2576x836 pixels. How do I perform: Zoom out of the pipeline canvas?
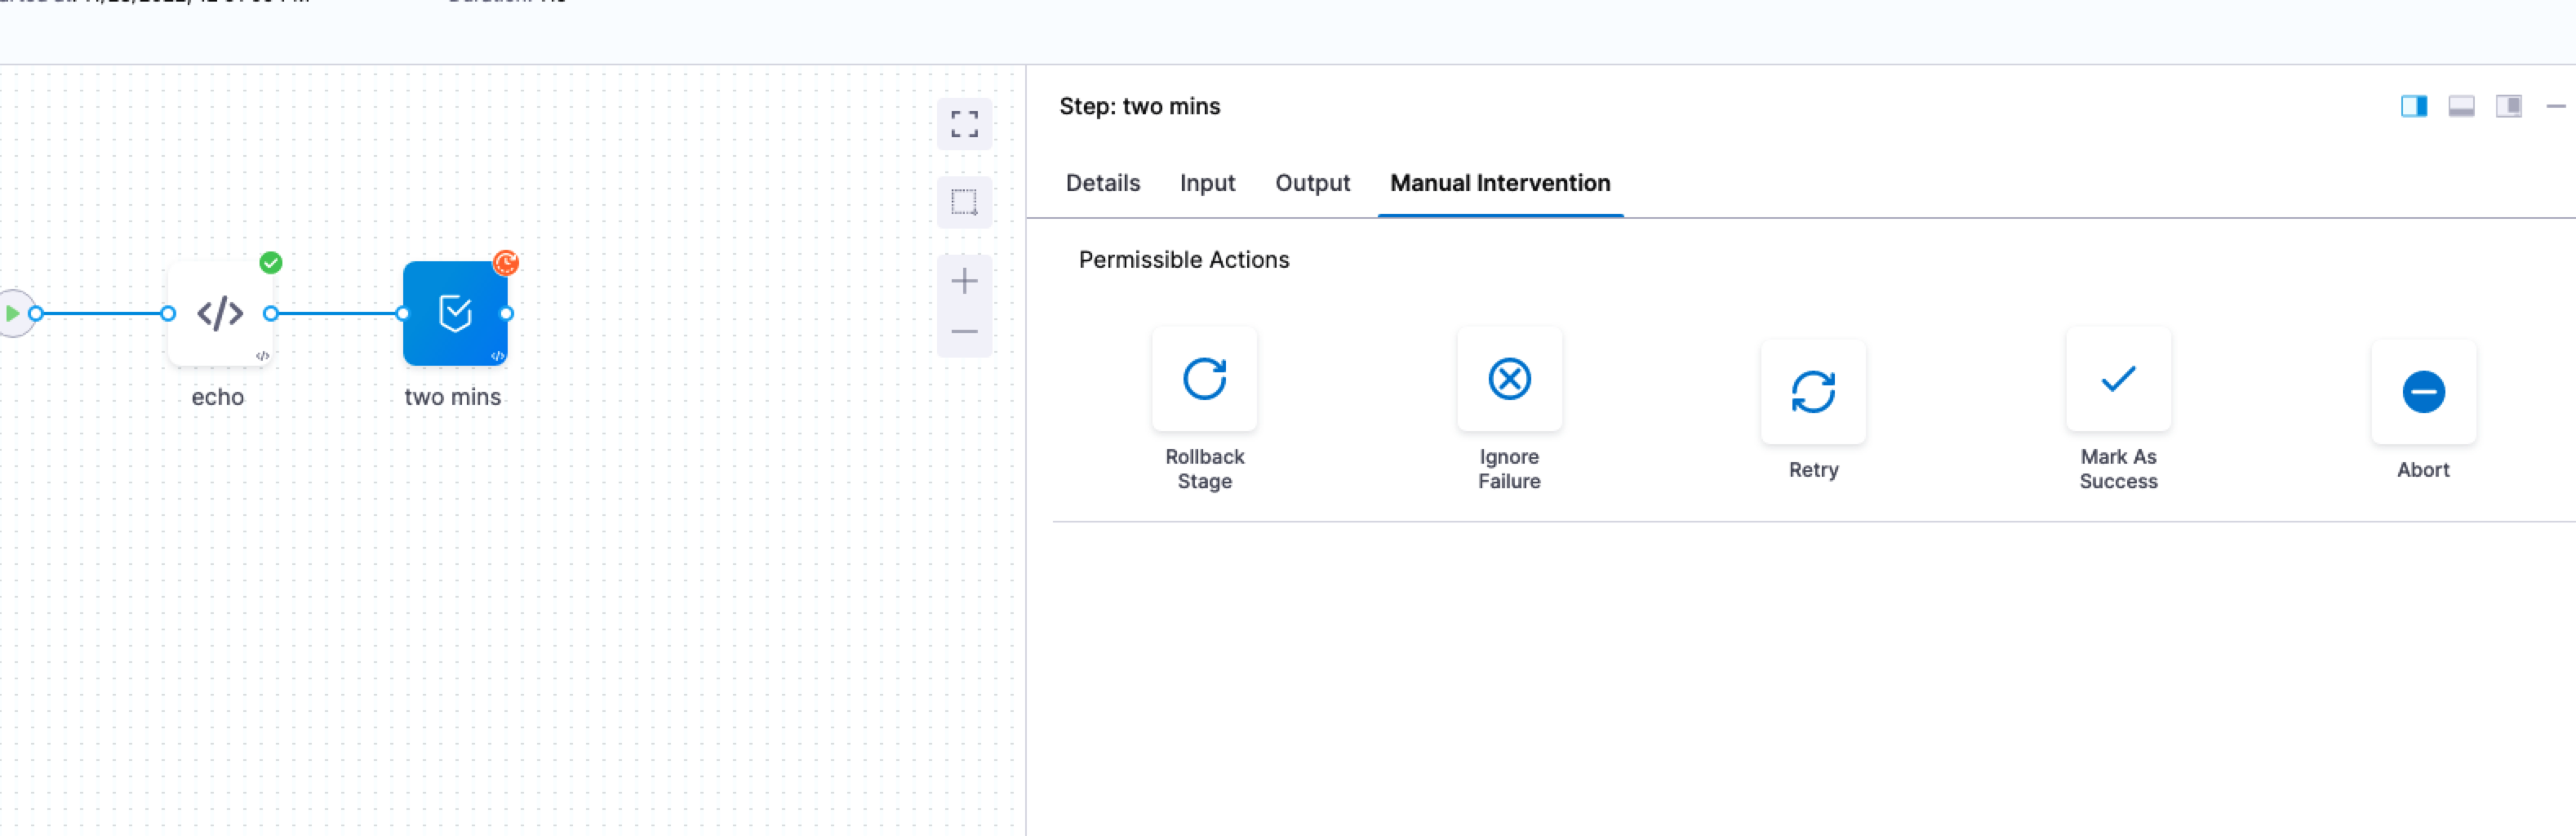click(964, 331)
